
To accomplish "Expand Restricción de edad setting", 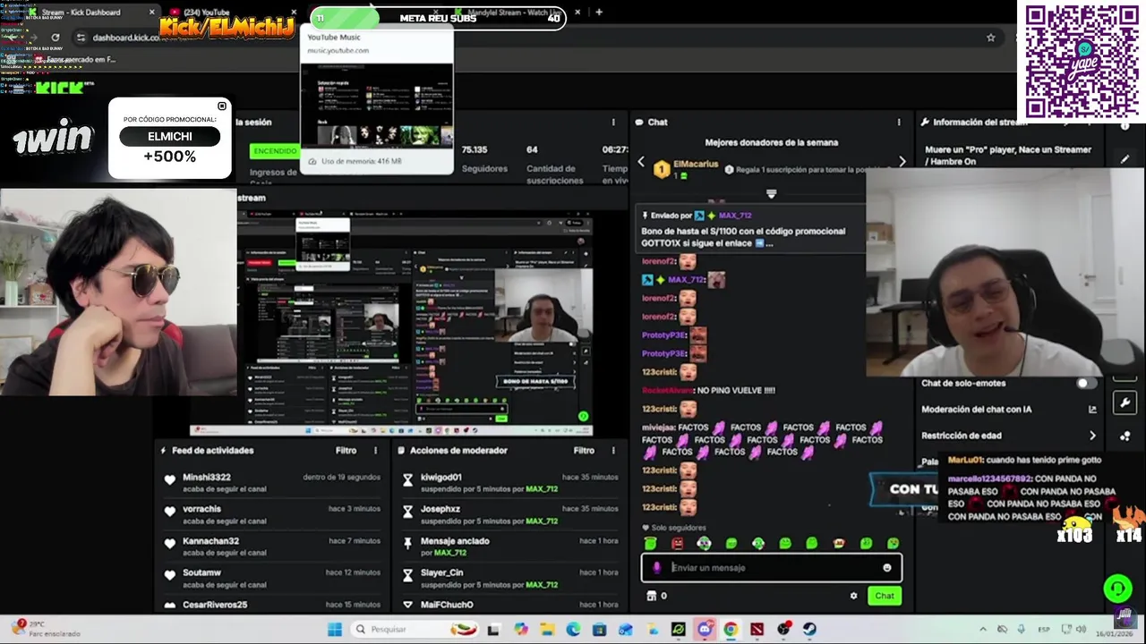I will tap(1092, 436).
